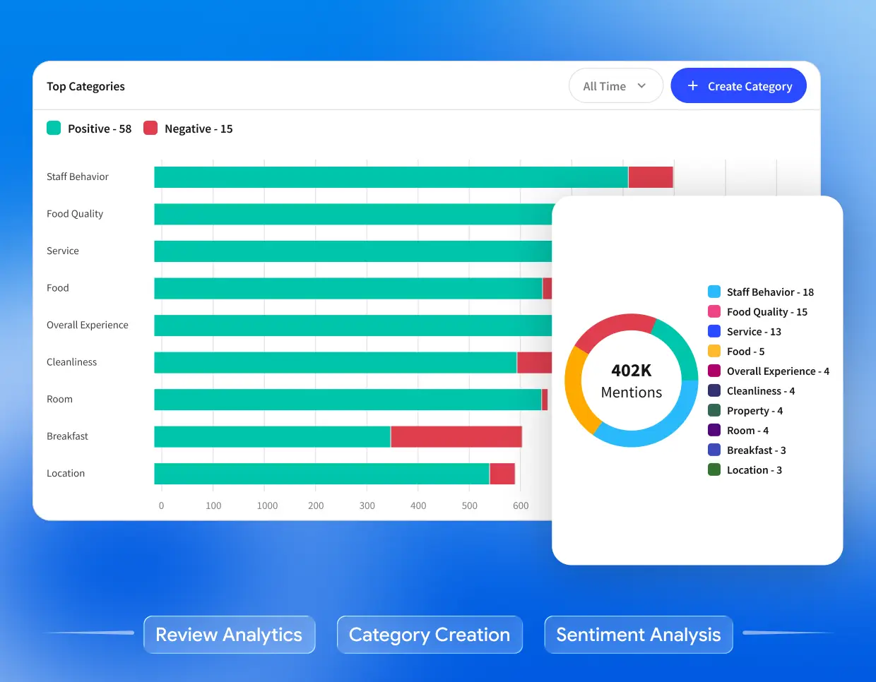The image size is (876, 682).
Task: Click the Service - 13 legend swatch
Action: (714, 331)
